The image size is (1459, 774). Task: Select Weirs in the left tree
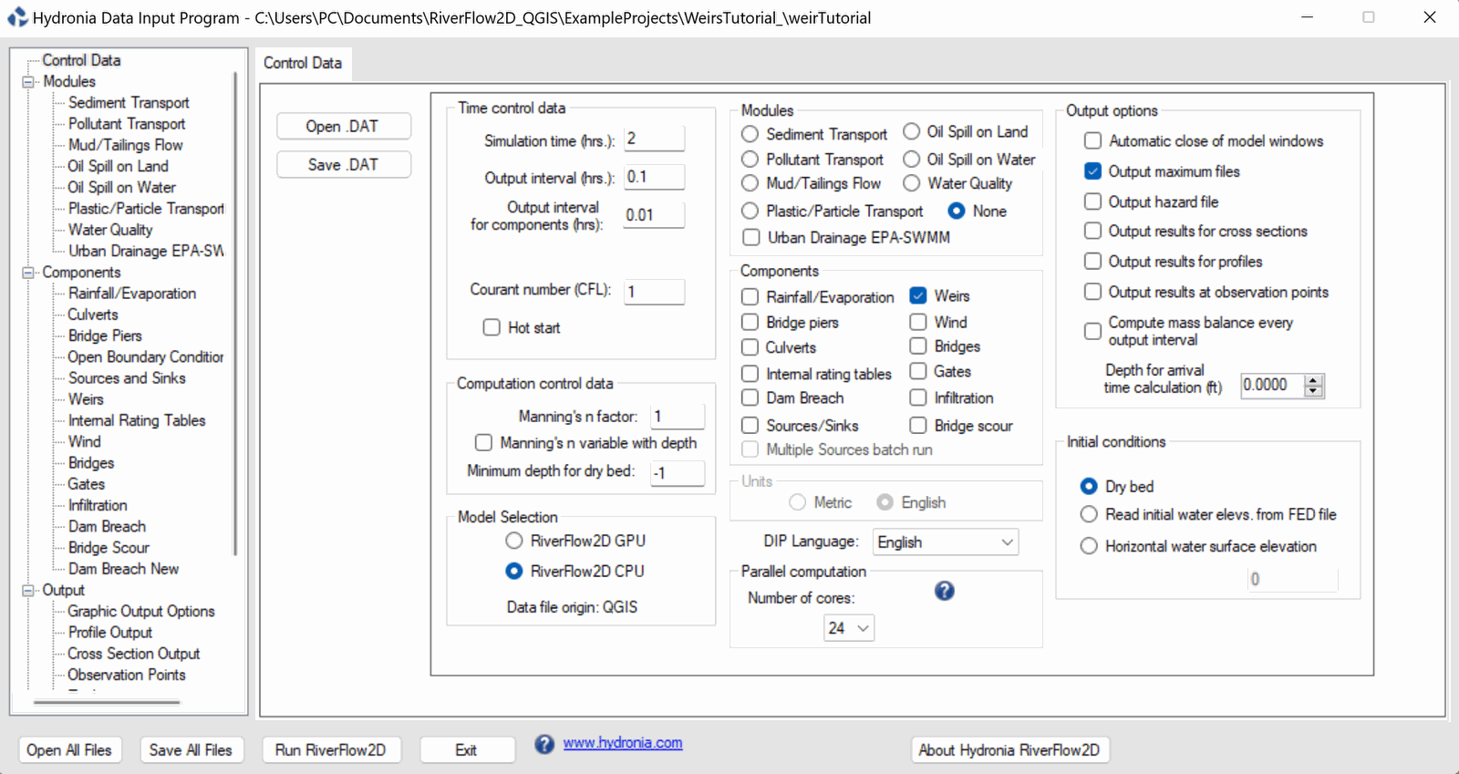[86, 399]
